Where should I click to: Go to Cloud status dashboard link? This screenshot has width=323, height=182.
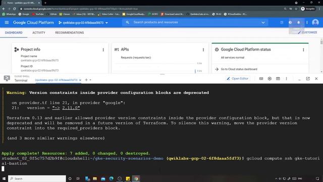pyautogui.click(x=239, y=69)
